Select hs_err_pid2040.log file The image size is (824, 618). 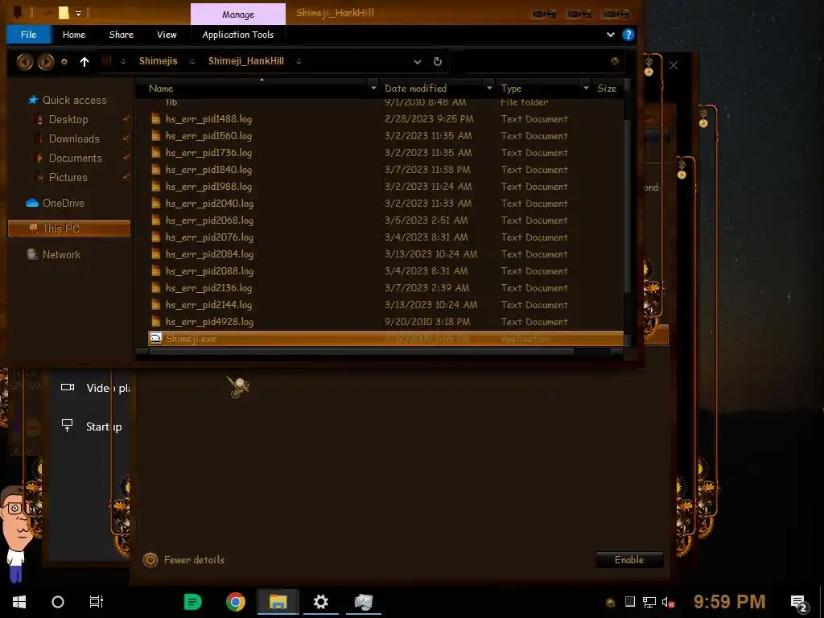tap(209, 204)
